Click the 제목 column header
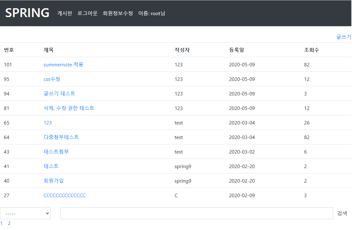This screenshot has width=352, height=230. (x=48, y=50)
